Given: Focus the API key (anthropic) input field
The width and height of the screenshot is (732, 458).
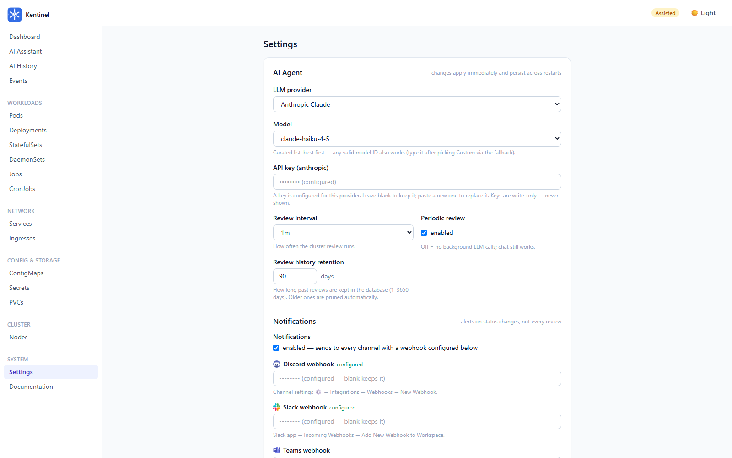Looking at the screenshot, I should 417,182.
